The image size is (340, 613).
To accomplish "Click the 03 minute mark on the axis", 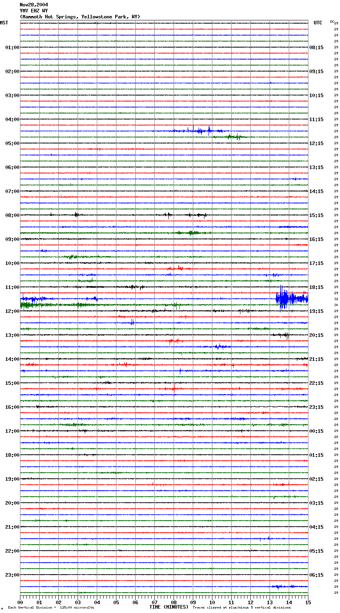I will [78, 602].
